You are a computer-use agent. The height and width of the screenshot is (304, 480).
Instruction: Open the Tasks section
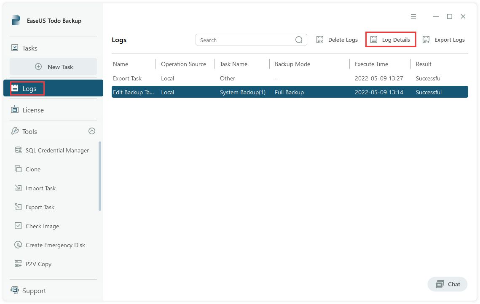click(x=29, y=48)
